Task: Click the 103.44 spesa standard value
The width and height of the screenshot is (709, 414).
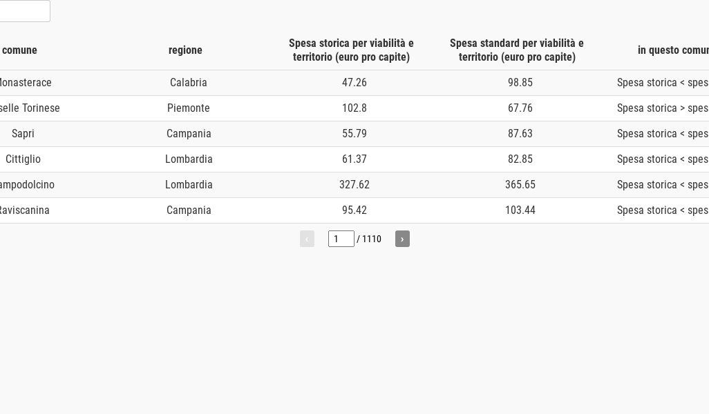Action: (520, 210)
